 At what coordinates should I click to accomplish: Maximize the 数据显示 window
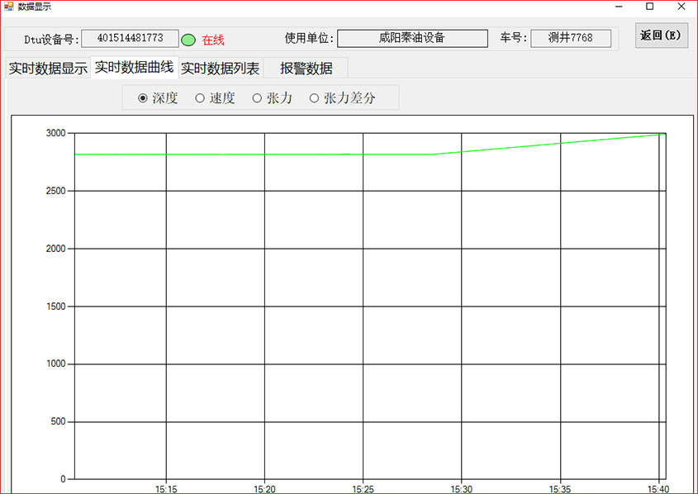point(649,7)
